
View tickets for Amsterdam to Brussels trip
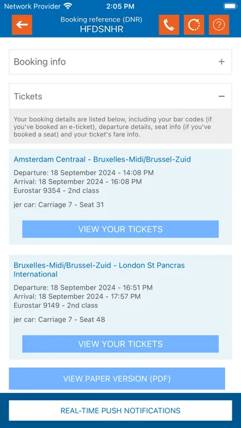pyautogui.click(x=120, y=229)
